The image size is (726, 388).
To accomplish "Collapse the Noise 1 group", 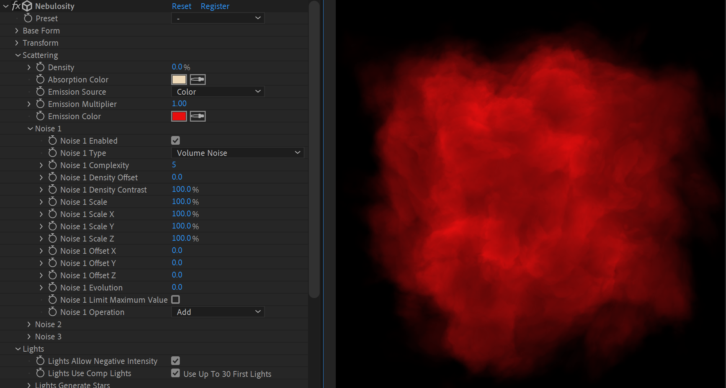I will tap(30, 128).
